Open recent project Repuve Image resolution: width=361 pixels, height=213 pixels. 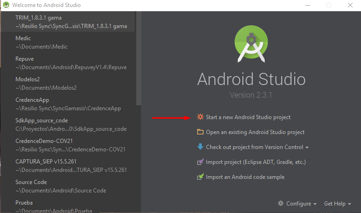pos(68,63)
